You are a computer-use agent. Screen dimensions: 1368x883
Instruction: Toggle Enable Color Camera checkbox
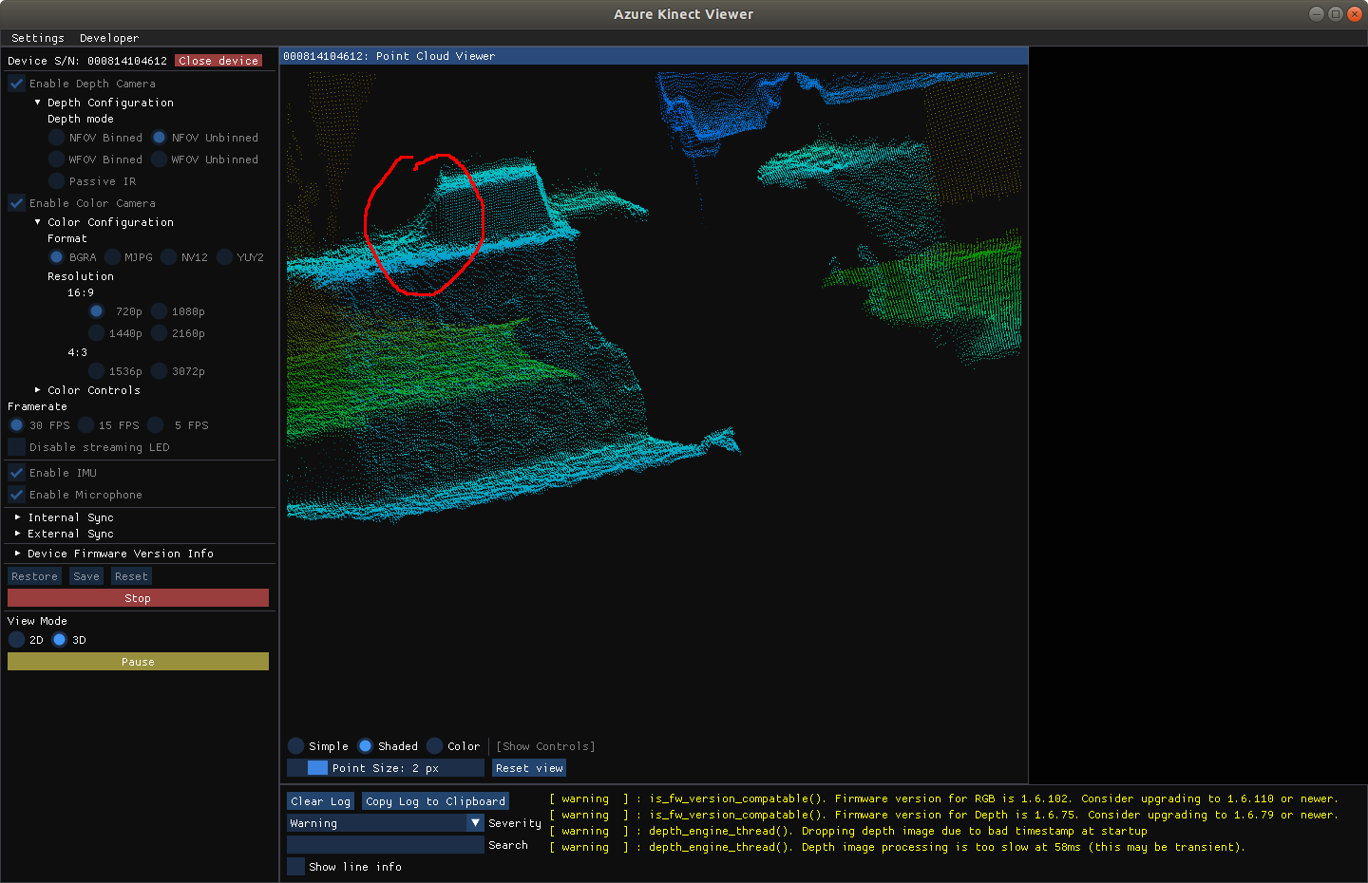(17, 203)
